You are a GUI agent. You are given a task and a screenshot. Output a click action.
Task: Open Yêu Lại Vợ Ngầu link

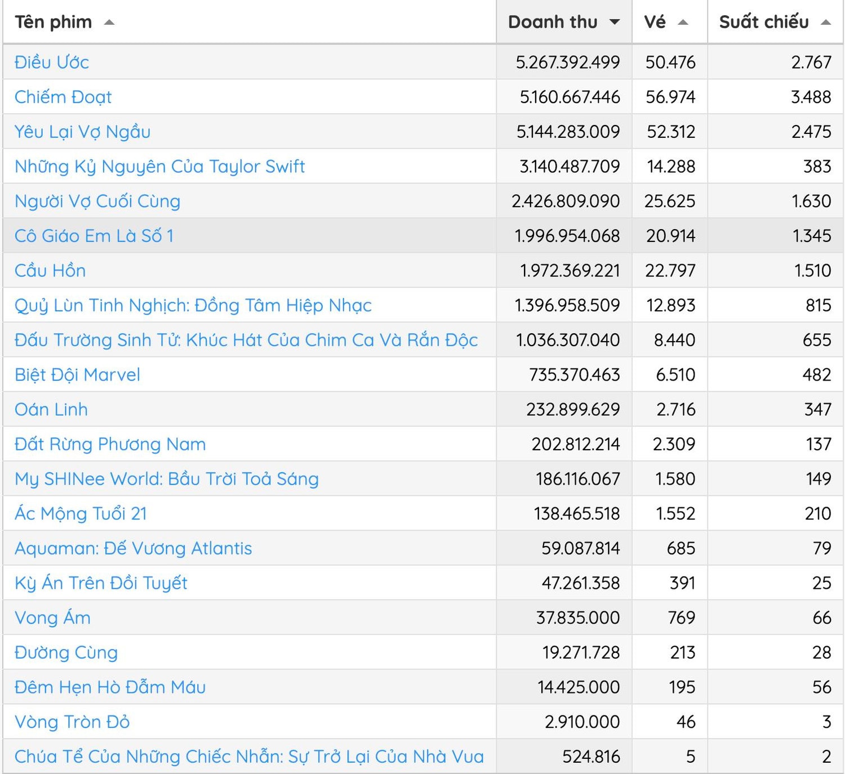pyautogui.click(x=82, y=132)
